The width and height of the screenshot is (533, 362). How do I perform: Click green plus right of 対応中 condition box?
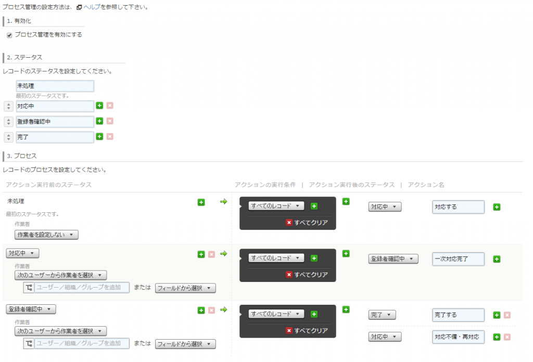point(346,254)
